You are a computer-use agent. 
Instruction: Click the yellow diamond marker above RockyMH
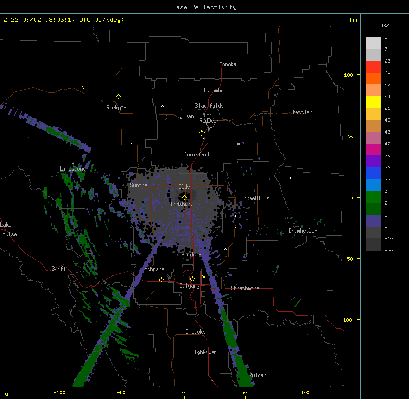point(118,97)
